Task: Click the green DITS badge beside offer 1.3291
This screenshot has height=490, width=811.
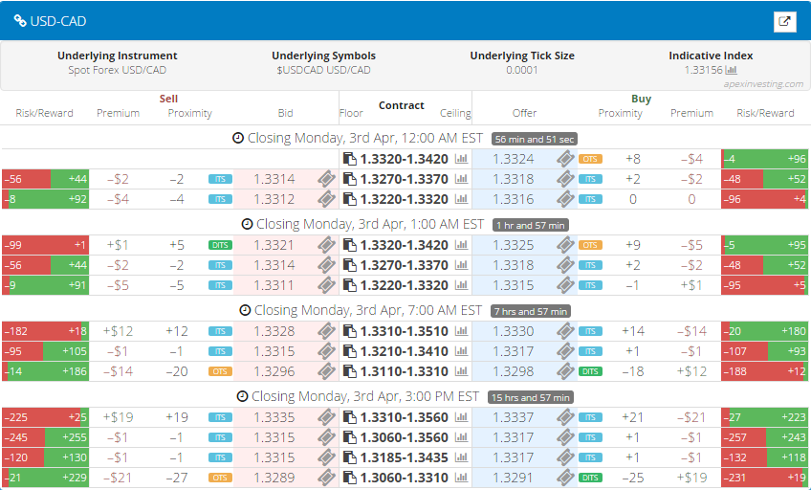Action: 590,478
